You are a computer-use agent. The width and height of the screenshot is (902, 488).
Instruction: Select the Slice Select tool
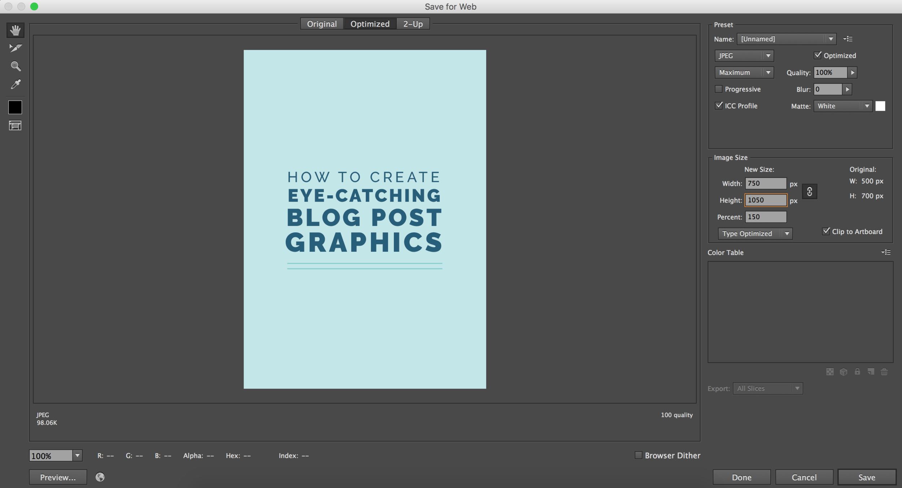pyautogui.click(x=15, y=48)
